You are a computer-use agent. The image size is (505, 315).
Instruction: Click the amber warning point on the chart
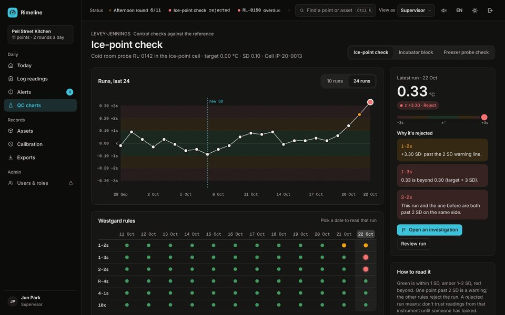(x=359, y=114)
